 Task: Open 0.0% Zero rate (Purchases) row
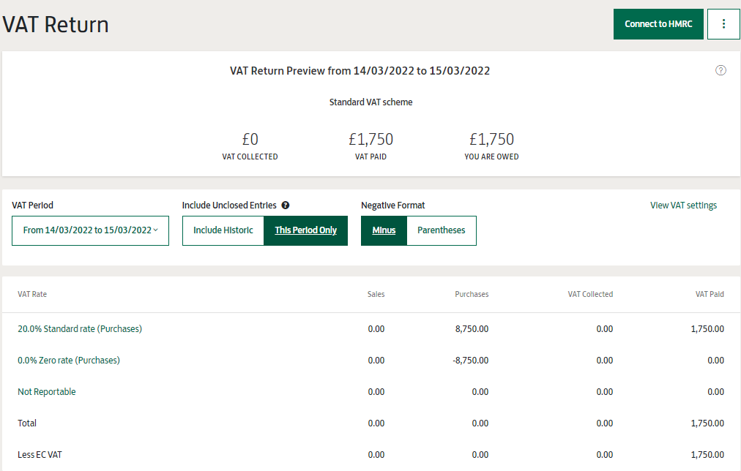[x=69, y=361]
